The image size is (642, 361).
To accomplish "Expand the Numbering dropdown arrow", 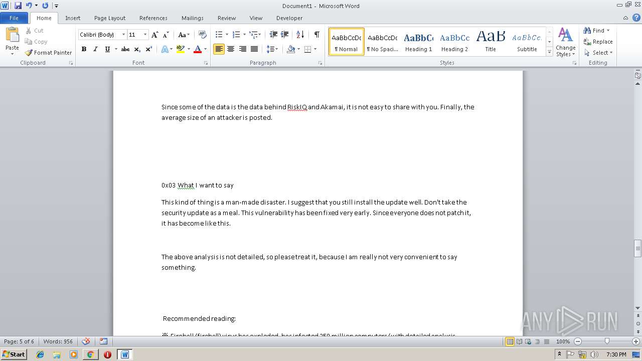I will pos(244,35).
